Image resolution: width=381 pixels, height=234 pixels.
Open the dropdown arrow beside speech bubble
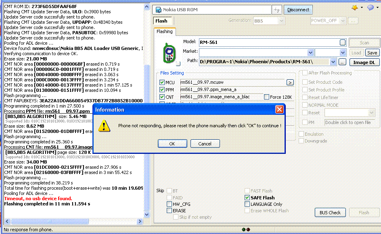(x=377, y=8)
